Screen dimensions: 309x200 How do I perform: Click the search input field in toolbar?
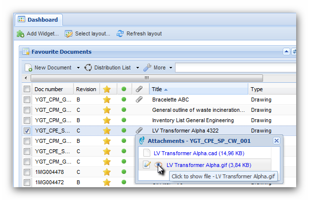coord(235,67)
